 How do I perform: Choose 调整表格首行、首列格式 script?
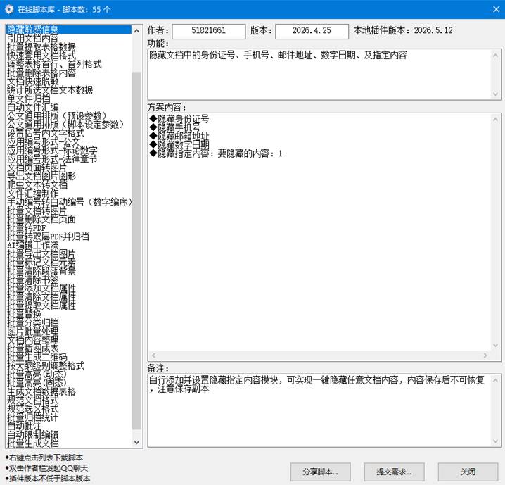point(69,64)
